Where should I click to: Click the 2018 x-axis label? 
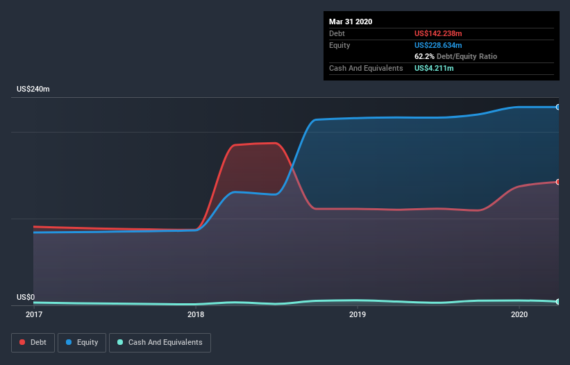pos(196,314)
